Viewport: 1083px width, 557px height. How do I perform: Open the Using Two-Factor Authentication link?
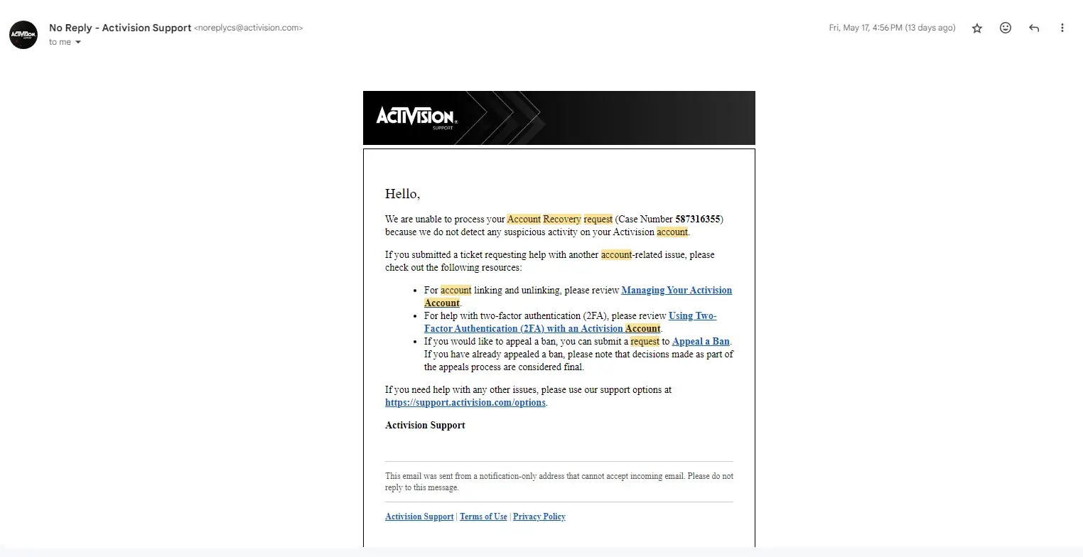(571, 322)
